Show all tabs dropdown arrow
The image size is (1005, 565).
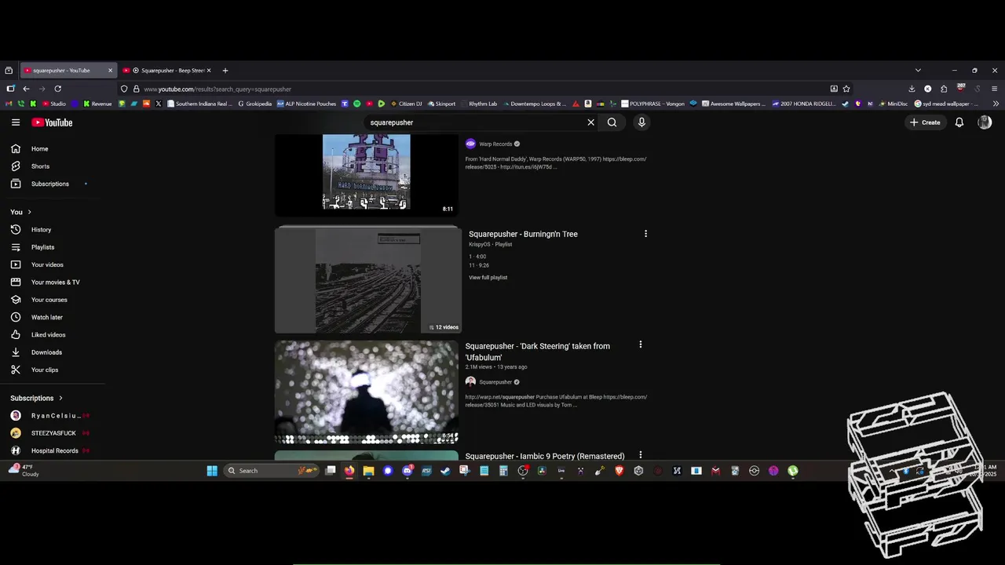click(x=918, y=71)
